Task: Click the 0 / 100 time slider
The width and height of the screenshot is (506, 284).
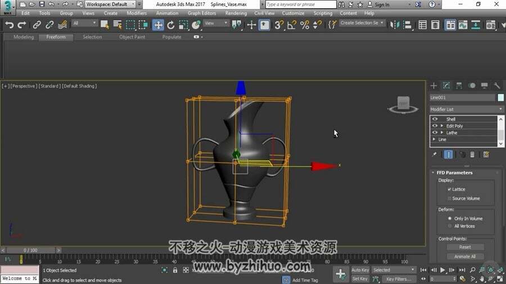Action: click(30, 250)
